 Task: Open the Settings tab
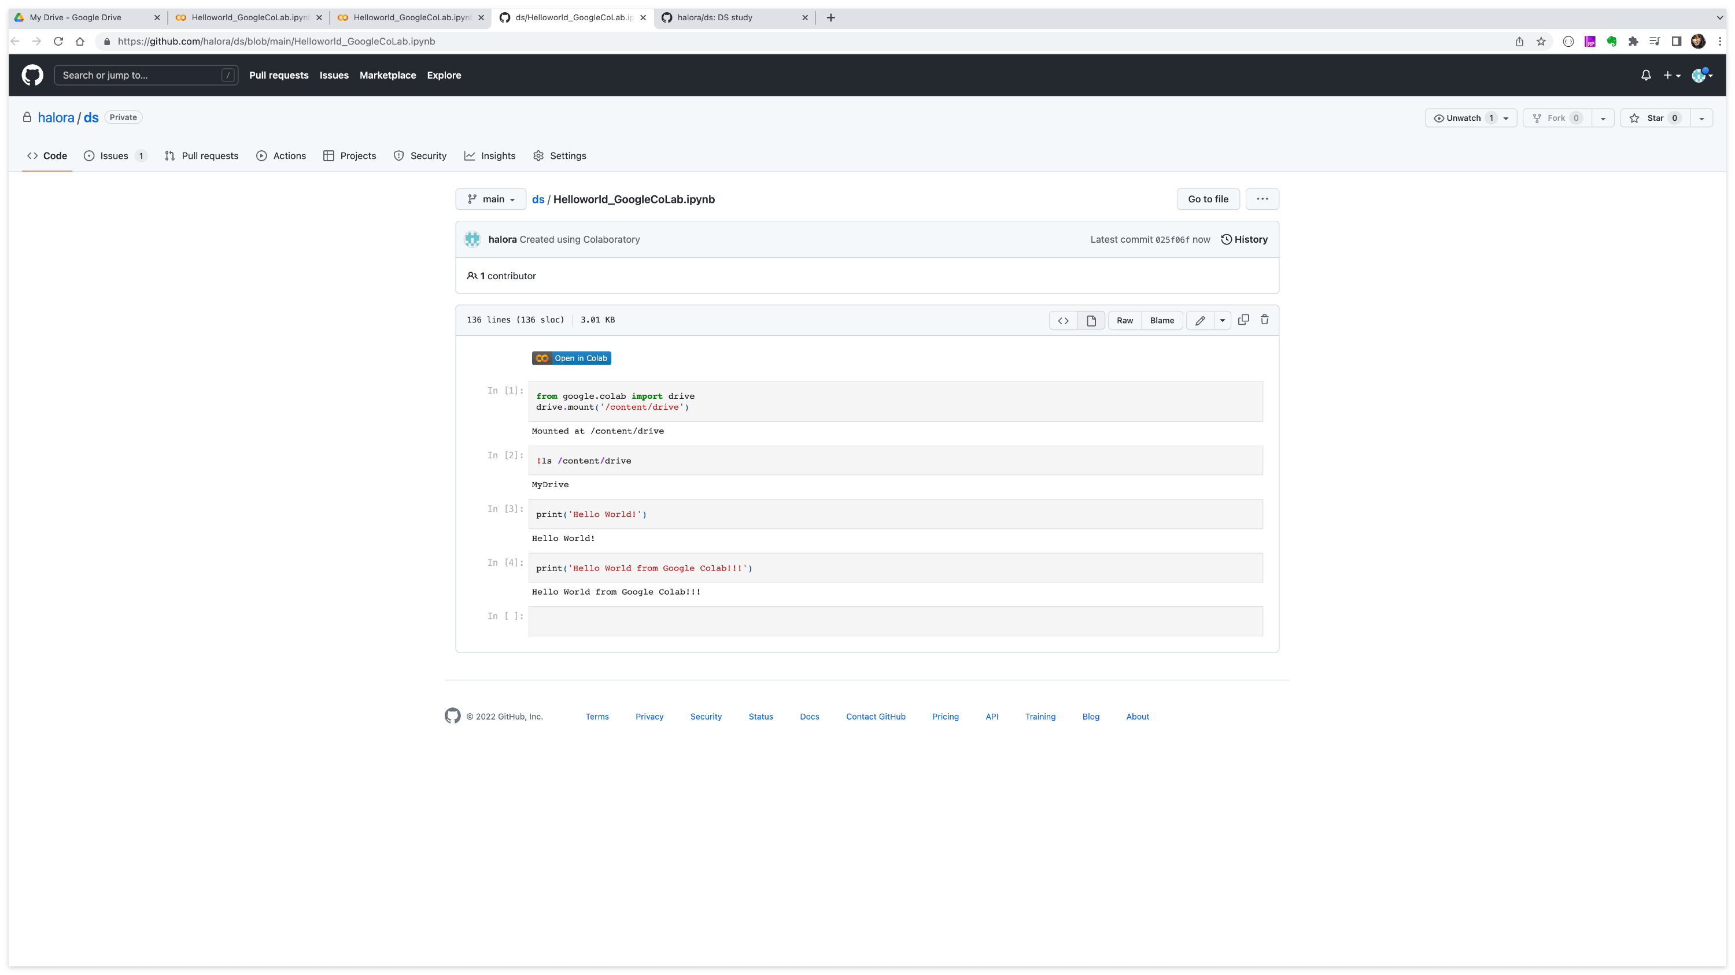coord(560,155)
